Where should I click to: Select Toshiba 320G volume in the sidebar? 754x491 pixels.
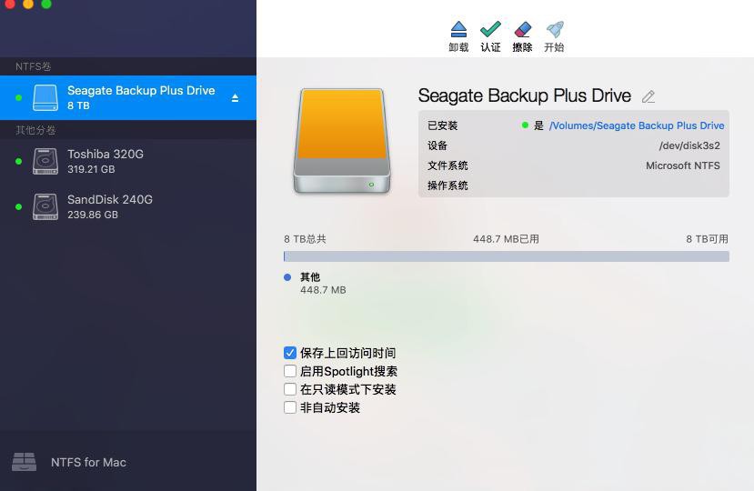pos(128,162)
